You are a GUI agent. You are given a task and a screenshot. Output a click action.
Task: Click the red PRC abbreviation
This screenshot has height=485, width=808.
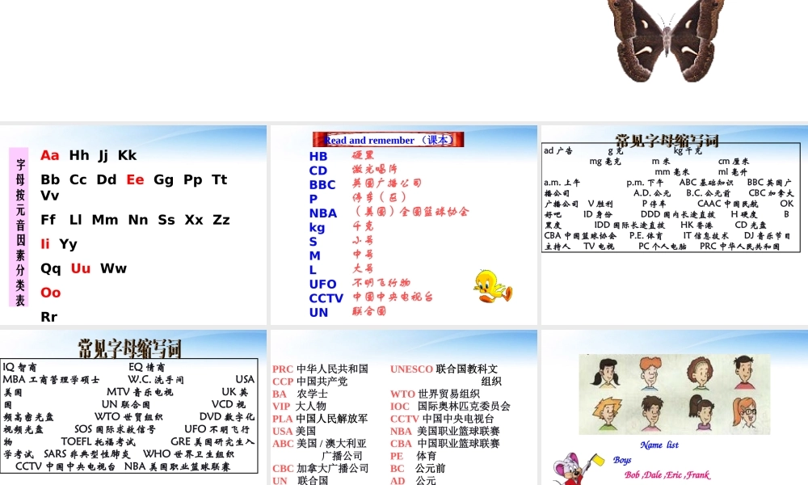tap(282, 369)
